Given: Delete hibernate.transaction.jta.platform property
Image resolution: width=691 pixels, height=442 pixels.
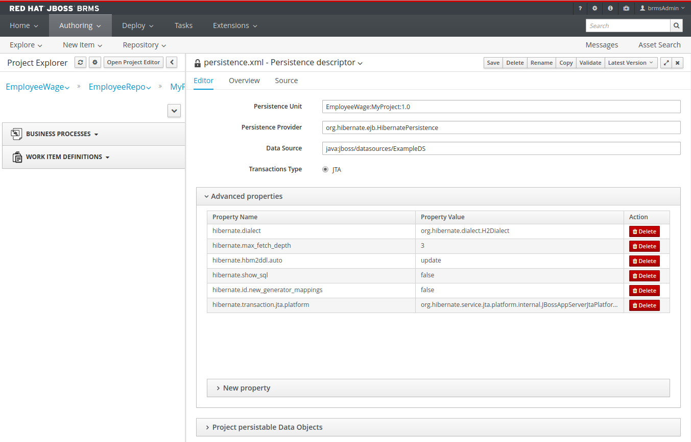Looking at the screenshot, I should coord(644,305).
